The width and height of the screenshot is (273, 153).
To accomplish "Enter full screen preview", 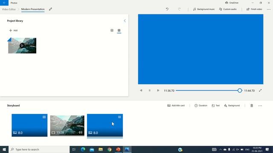I will (260, 91).
